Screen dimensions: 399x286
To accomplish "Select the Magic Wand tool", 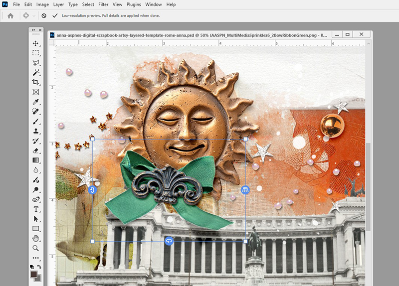I will coord(35,72).
